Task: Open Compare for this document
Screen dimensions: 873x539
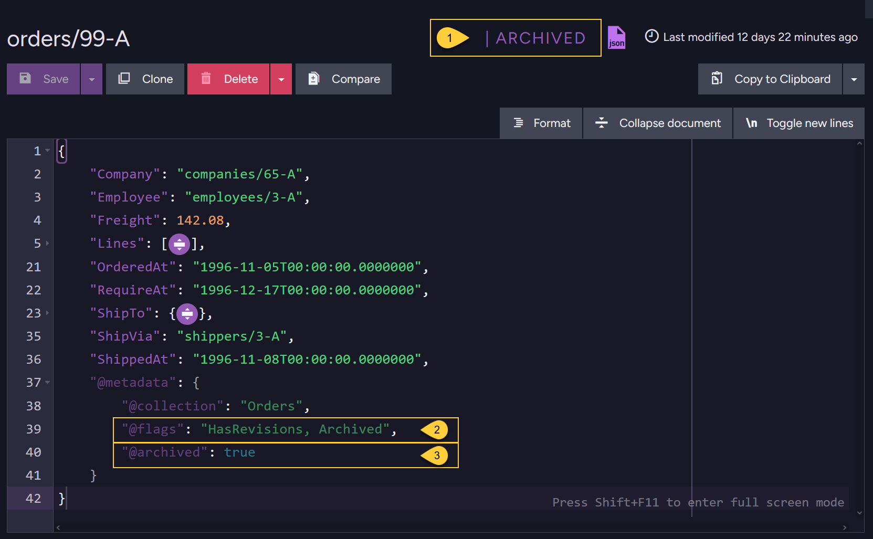Action: (x=343, y=79)
